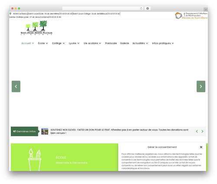Viewport: 217px width, 184px height.
Task: Open the Lycée menu item
Action: pyautogui.click(x=72, y=43)
